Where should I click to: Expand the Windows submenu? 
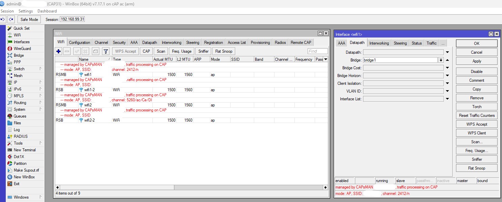click(x=41, y=197)
